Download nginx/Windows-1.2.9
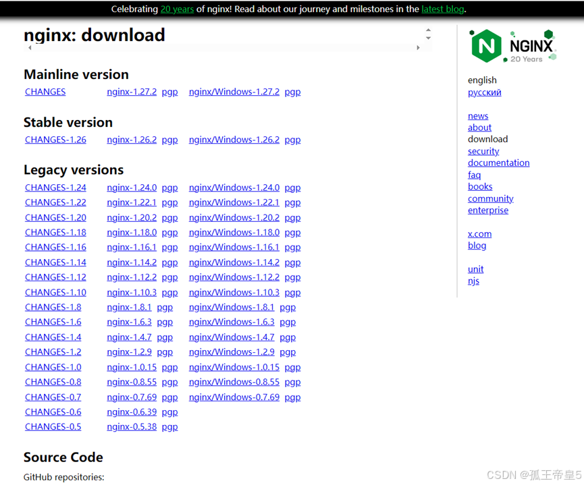584x485 pixels. click(x=232, y=352)
